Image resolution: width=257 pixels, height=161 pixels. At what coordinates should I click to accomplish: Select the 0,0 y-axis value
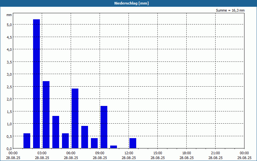[x=9, y=149]
